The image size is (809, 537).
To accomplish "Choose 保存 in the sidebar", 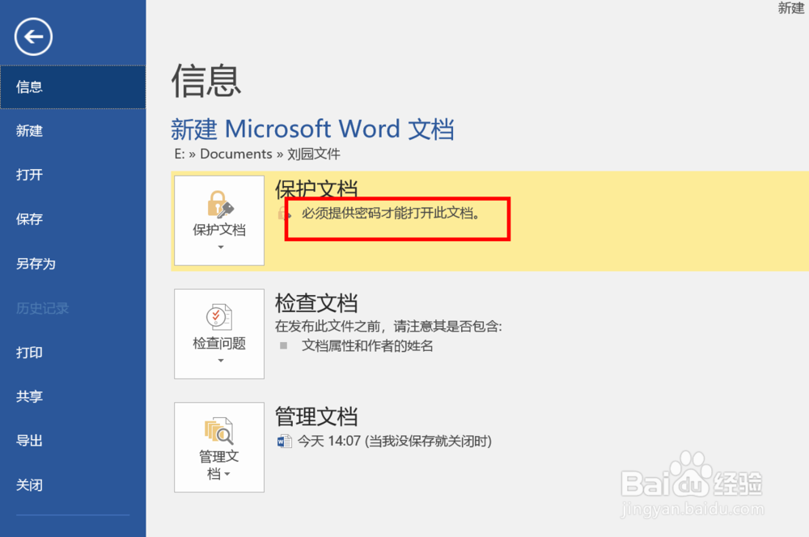I will coord(73,219).
